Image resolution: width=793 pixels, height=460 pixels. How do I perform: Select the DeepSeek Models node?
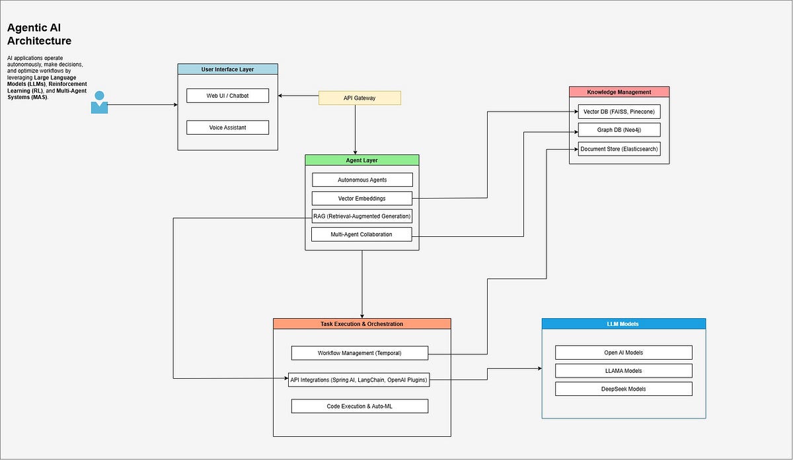(x=623, y=389)
